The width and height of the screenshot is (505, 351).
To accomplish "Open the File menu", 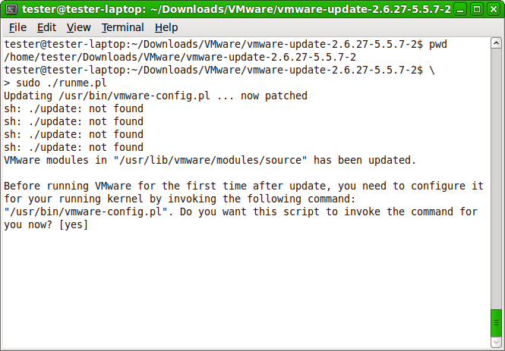I will pyautogui.click(x=17, y=27).
